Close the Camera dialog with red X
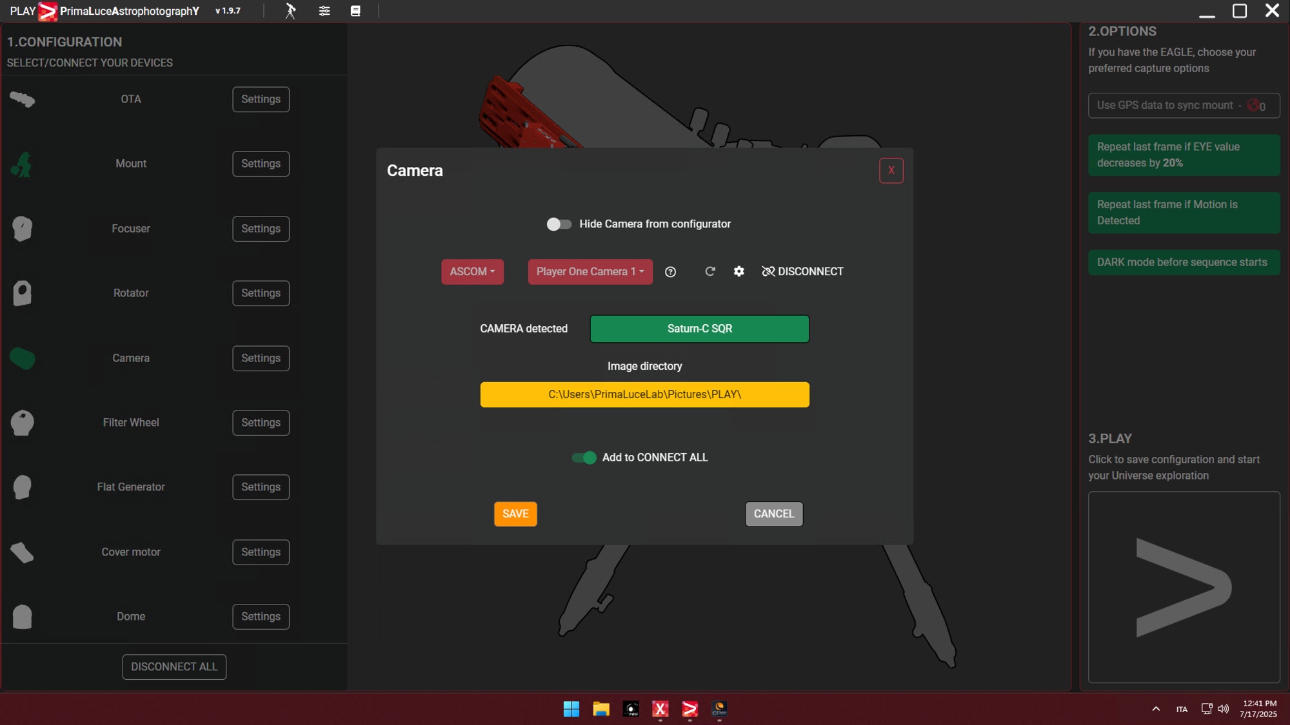1290x725 pixels. click(x=891, y=171)
